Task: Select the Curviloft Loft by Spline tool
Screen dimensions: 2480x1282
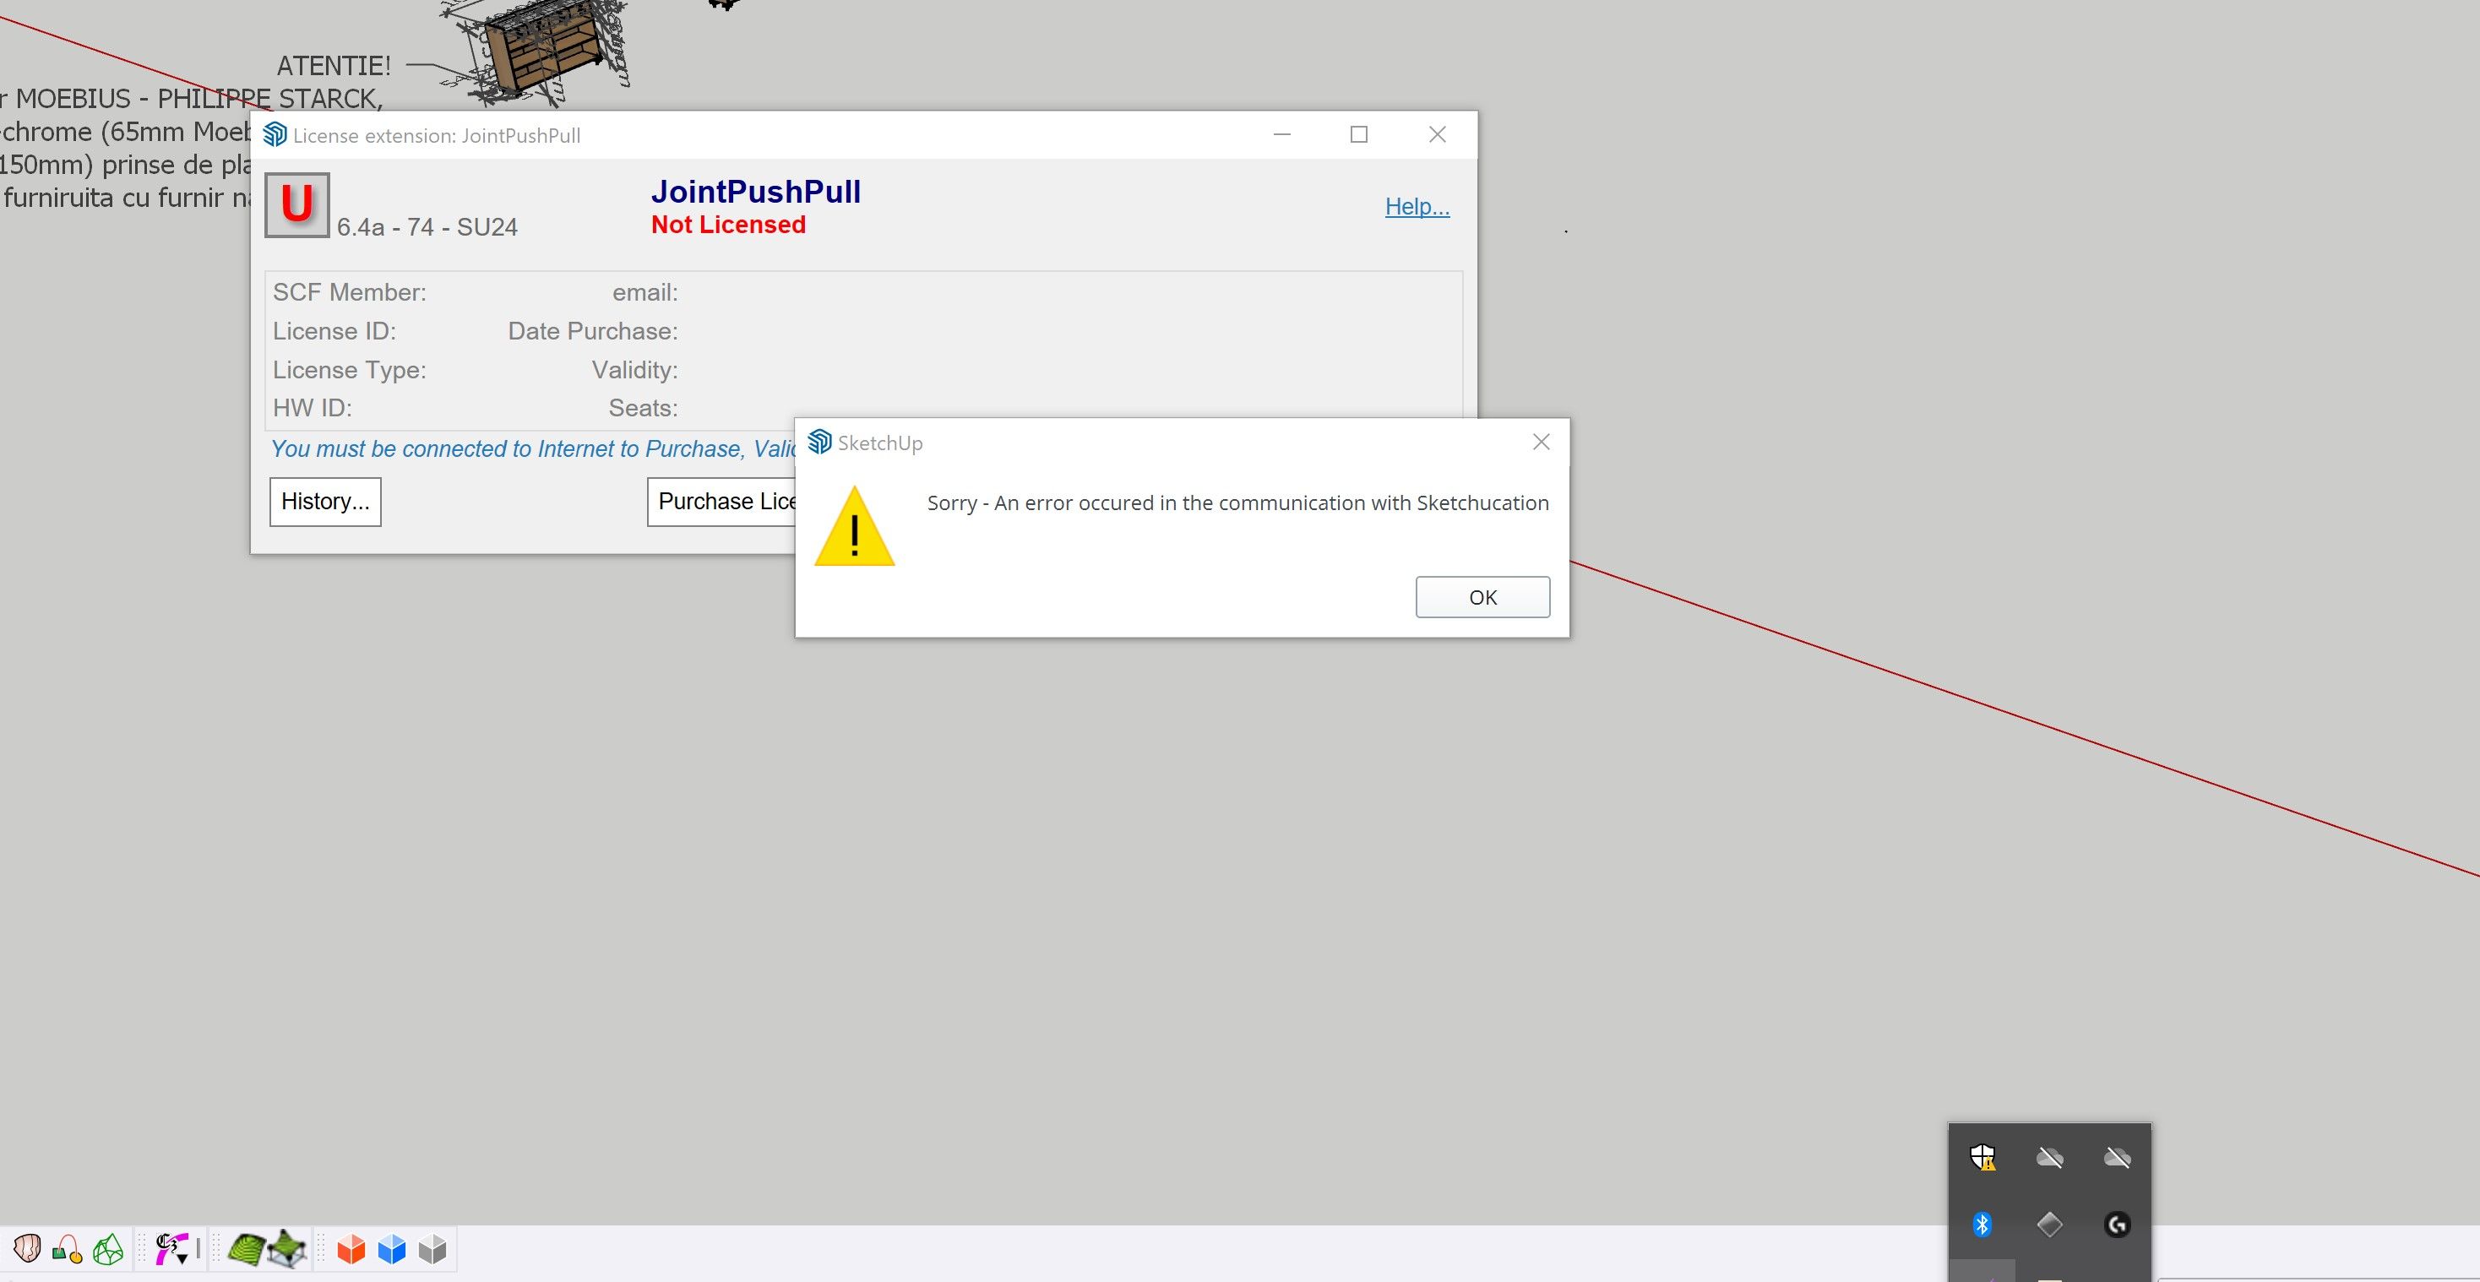Action: (27, 1248)
